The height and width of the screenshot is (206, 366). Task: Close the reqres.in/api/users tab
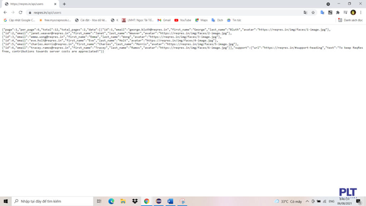pyautogui.click(x=55, y=4)
